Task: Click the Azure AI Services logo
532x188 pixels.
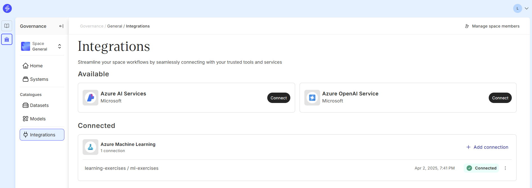Action: pos(90,98)
